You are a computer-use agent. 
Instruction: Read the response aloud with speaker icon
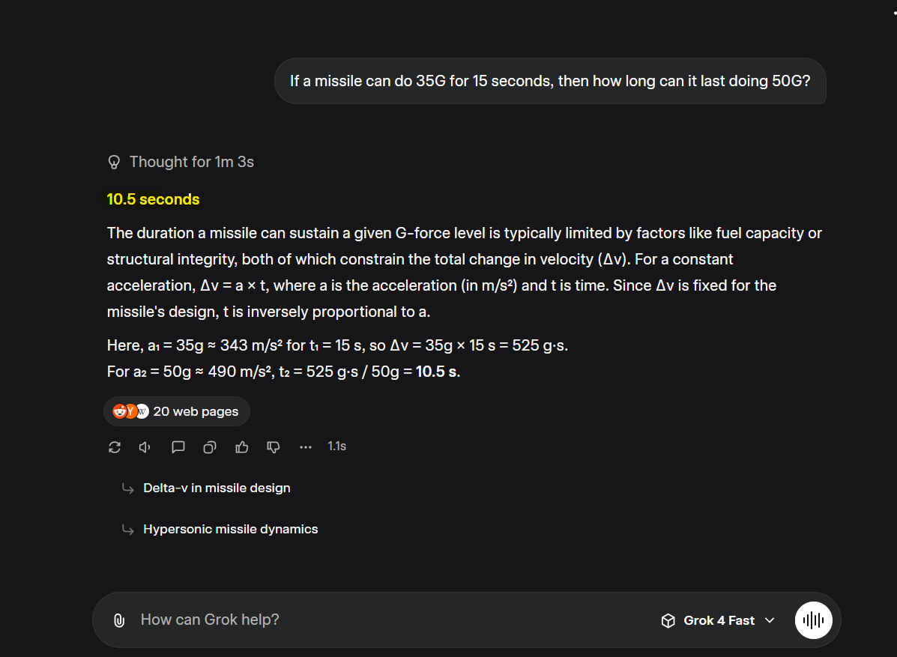click(146, 447)
